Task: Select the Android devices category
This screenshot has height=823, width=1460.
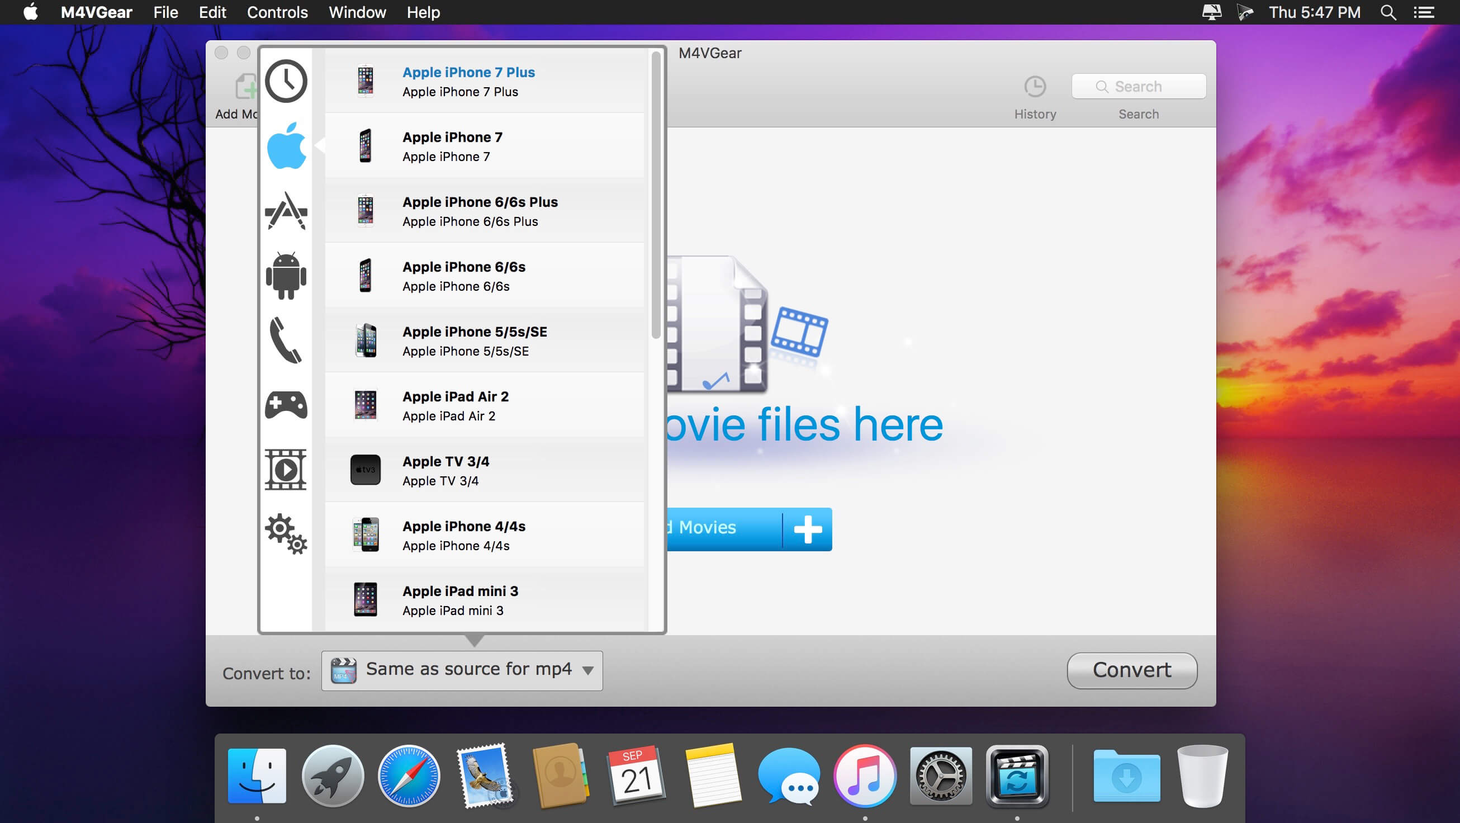Action: coord(286,276)
